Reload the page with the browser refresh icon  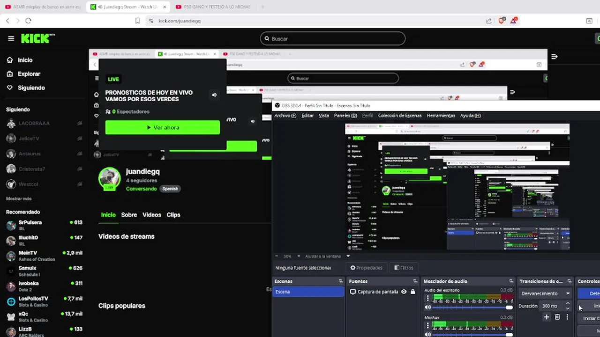pyautogui.click(x=28, y=21)
